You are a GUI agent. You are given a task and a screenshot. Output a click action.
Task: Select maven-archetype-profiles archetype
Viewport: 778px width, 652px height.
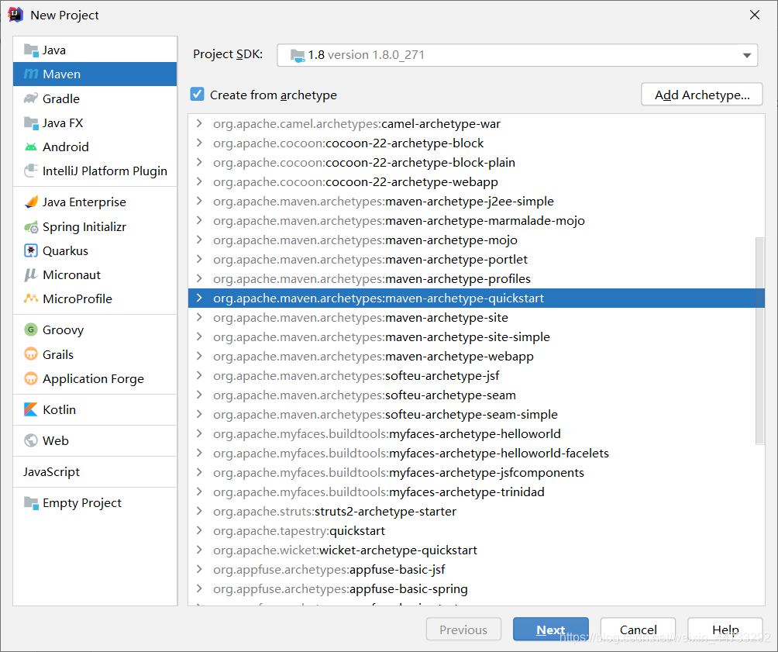pyautogui.click(x=477, y=278)
